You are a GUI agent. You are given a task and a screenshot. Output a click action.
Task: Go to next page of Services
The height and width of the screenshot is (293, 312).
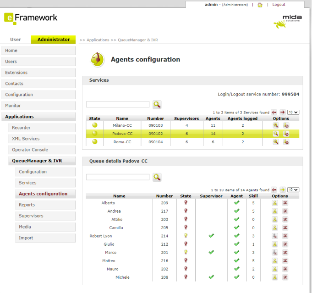coord(282,113)
